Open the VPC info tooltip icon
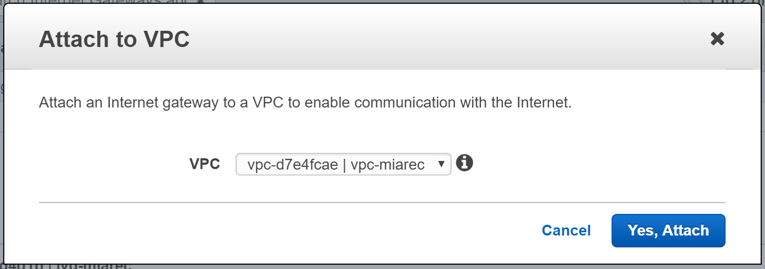765x269 pixels. click(x=465, y=163)
